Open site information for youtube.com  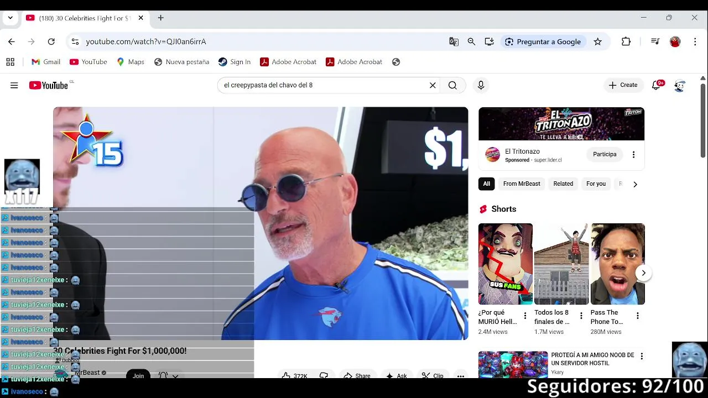pyautogui.click(x=75, y=41)
